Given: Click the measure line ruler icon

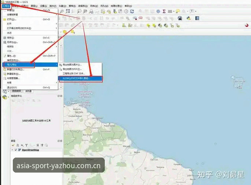Looking at the screenshot, I should point(170,11).
